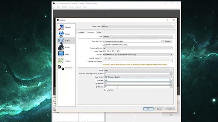Select the Output settings category
Viewport: 218px width, 122px height.
coord(66,41)
